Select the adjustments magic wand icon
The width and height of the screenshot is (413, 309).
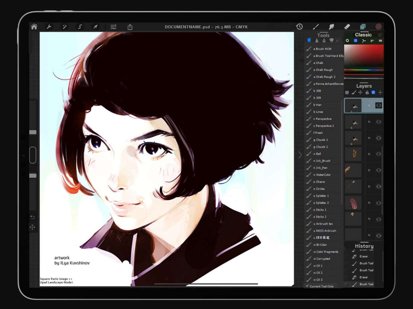(x=65, y=26)
